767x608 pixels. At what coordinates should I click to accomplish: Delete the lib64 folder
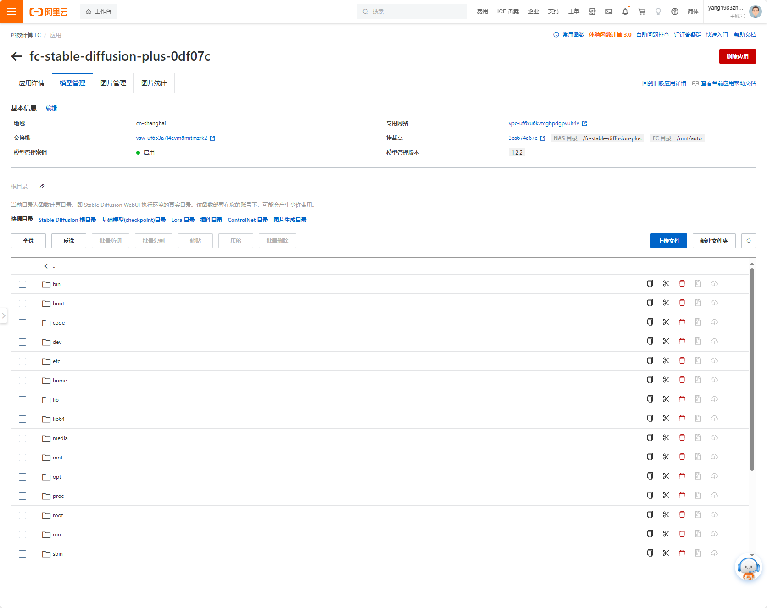pyautogui.click(x=682, y=419)
